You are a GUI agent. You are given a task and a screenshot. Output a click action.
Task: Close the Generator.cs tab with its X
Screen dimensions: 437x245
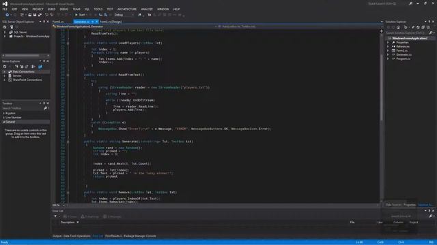click(96, 22)
